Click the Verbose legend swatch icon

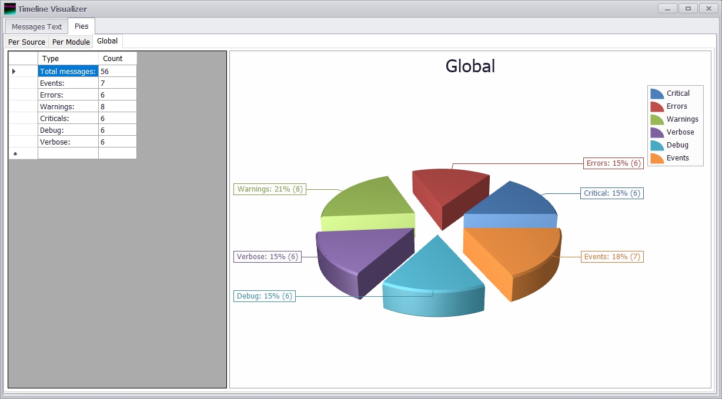(x=656, y=132)
